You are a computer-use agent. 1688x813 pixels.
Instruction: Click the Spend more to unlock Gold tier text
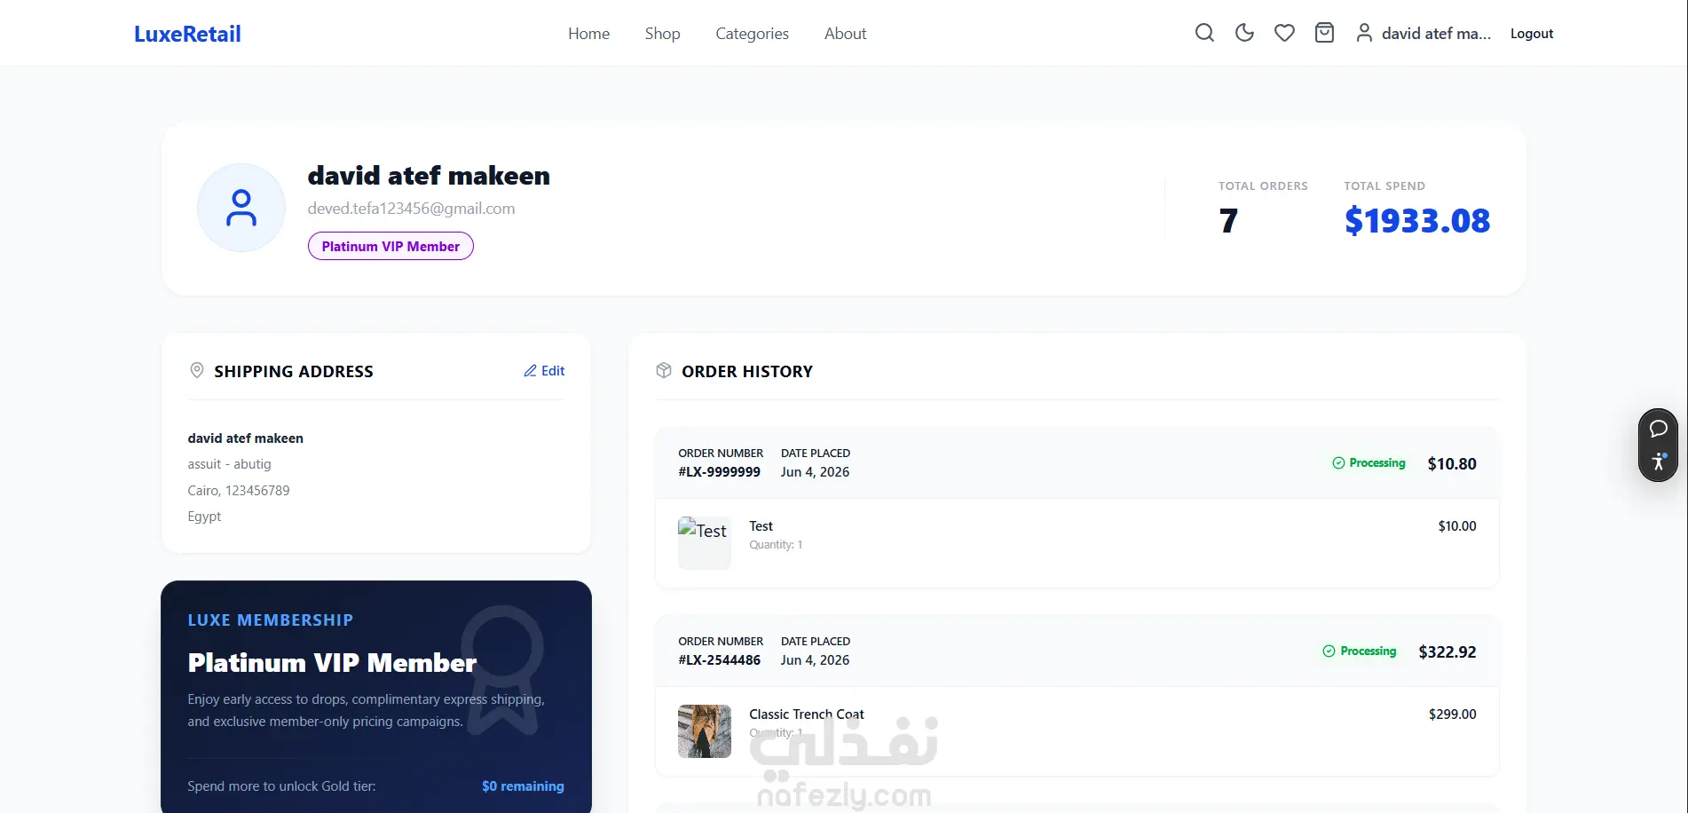[x=281, y=786]
